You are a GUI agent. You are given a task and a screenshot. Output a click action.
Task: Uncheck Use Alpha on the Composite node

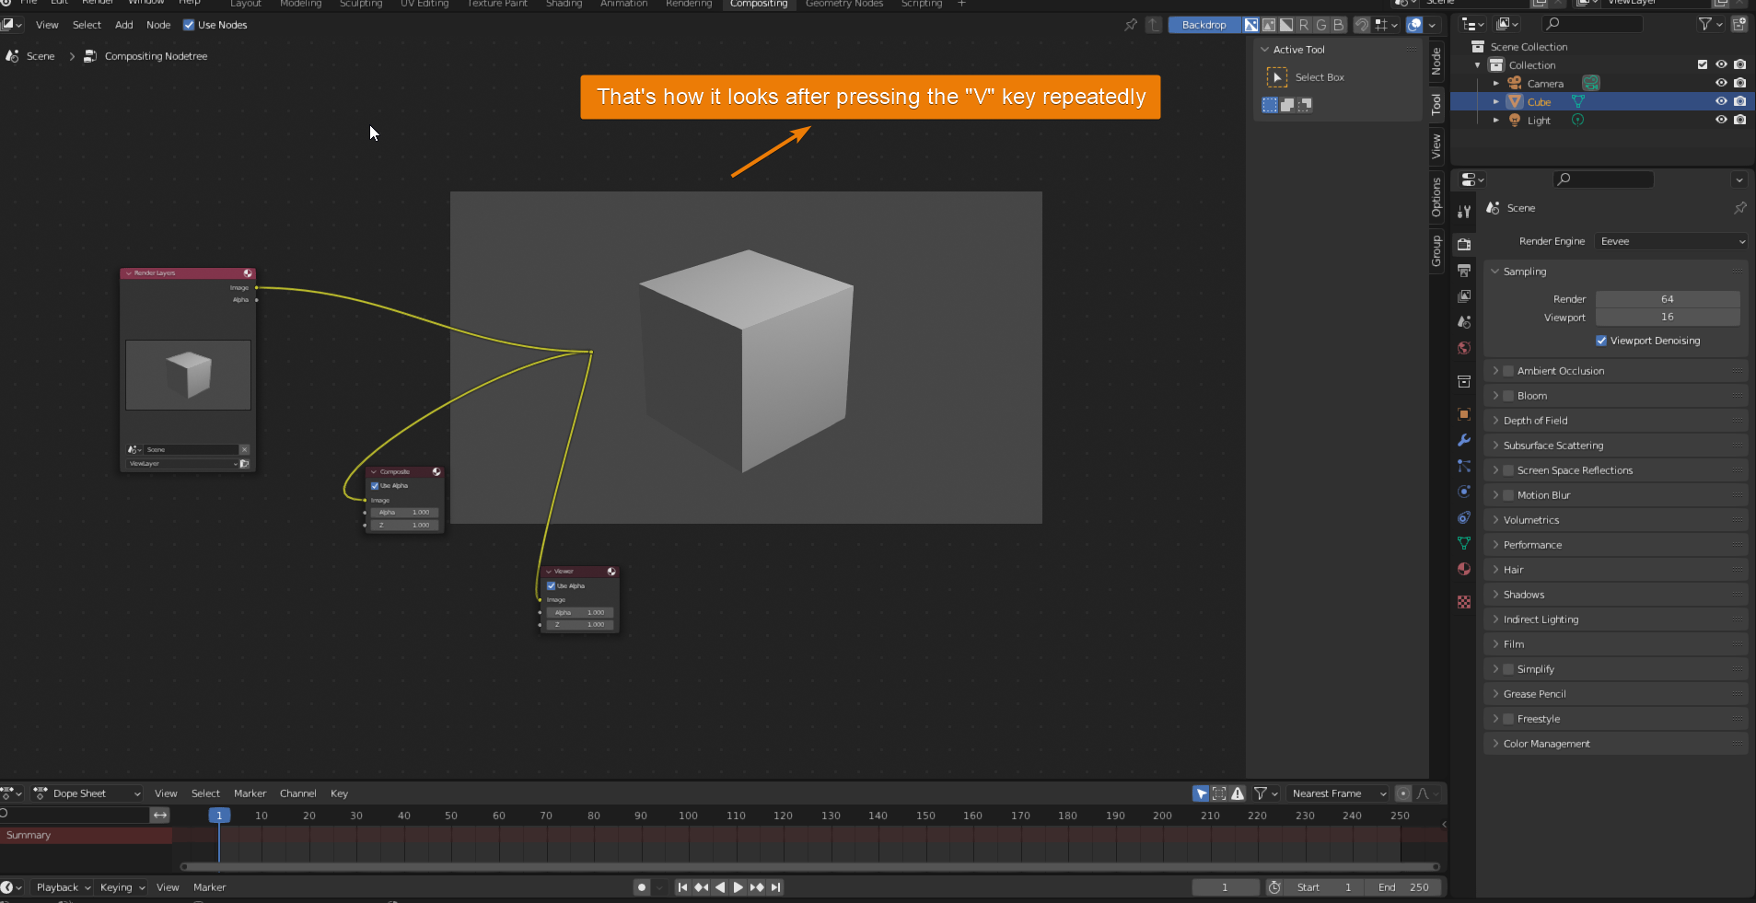(x=374, y=485)
